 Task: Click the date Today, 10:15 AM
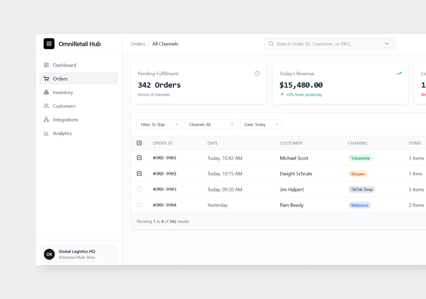point(225,173)
